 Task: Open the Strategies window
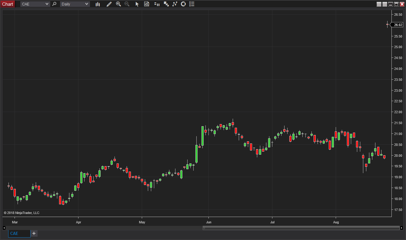coord(183,4)
